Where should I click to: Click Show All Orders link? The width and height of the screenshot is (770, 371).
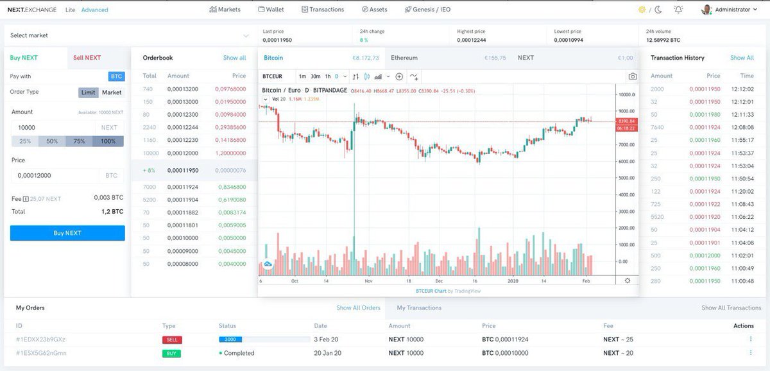click(x=358, y=308)
